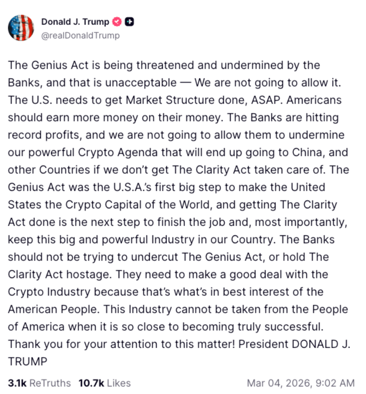366x394 pixels.
Task: Click the word "China" in the post
Action: tap(307, 152)
